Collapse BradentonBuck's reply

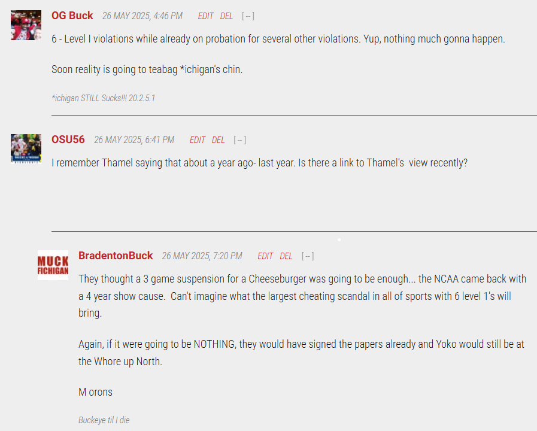(x=308, y=256)
